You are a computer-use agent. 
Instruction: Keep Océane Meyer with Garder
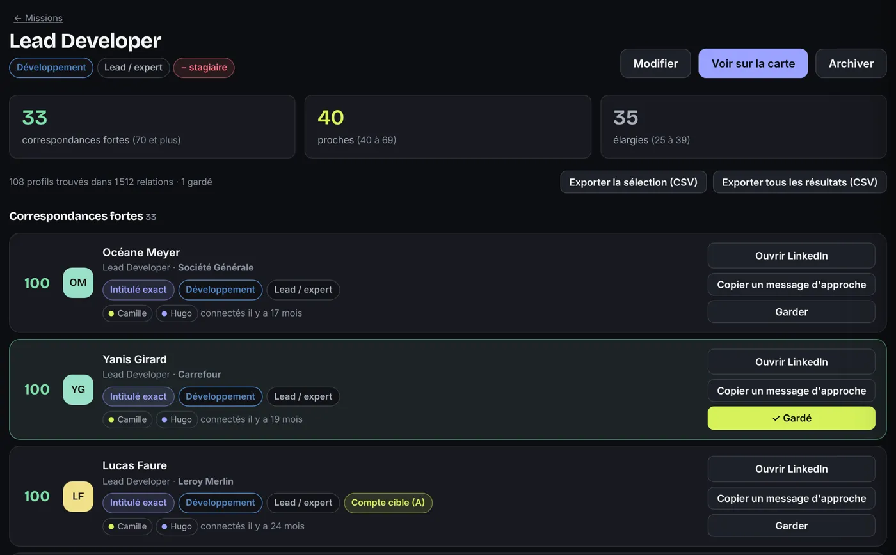point(791,312)
